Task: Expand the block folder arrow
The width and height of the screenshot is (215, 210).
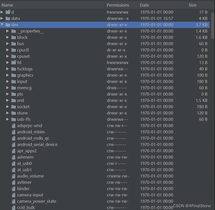Action: (8, 37)
